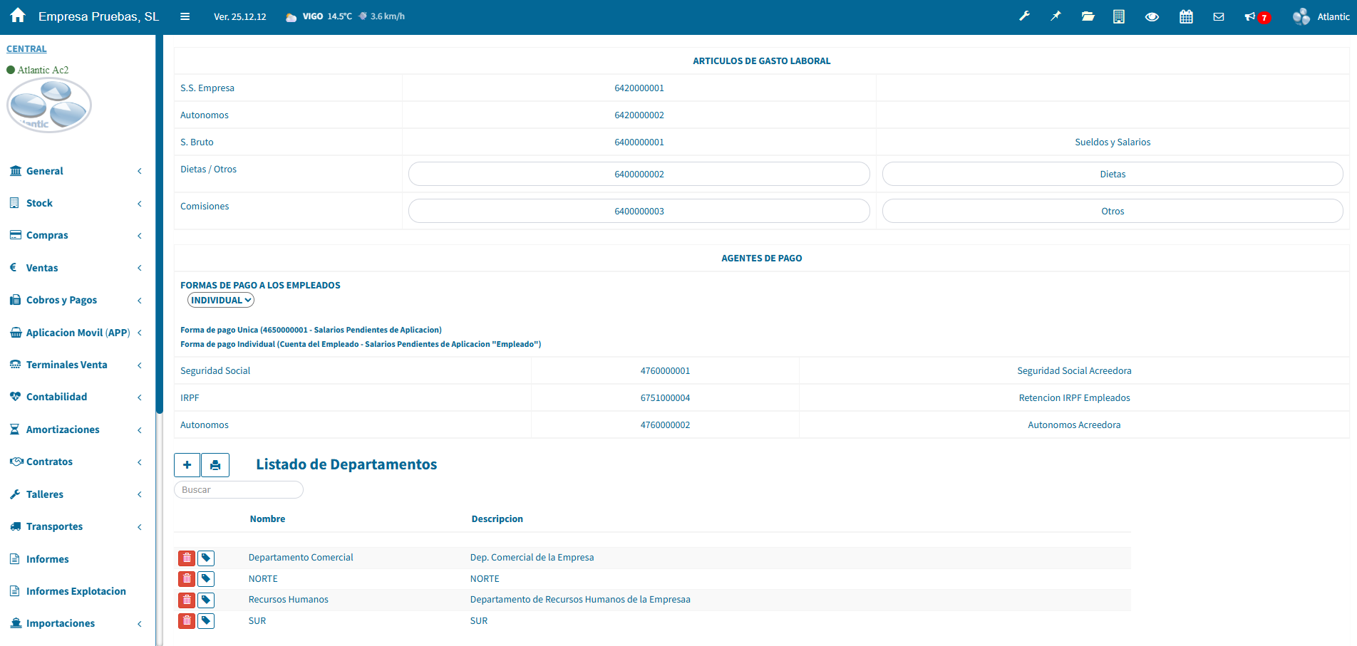Open the Informes menu item
1357x646 pixels.
(47, 559)
